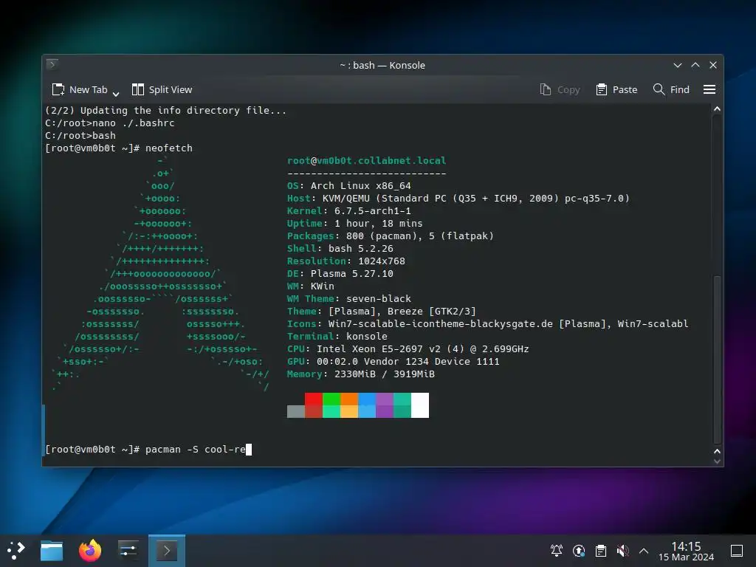Open the notifications bell tray icon
Viewport: 756px width, 567px height.
pos(557,550)
